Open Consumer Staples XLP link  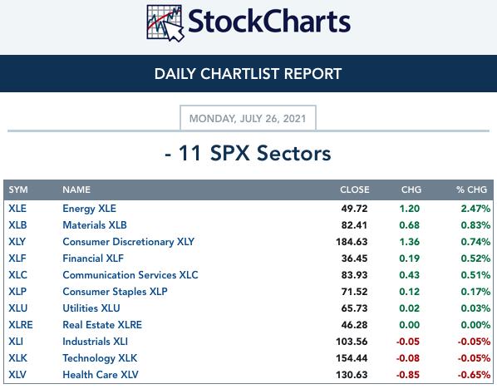tap(115, 292)
